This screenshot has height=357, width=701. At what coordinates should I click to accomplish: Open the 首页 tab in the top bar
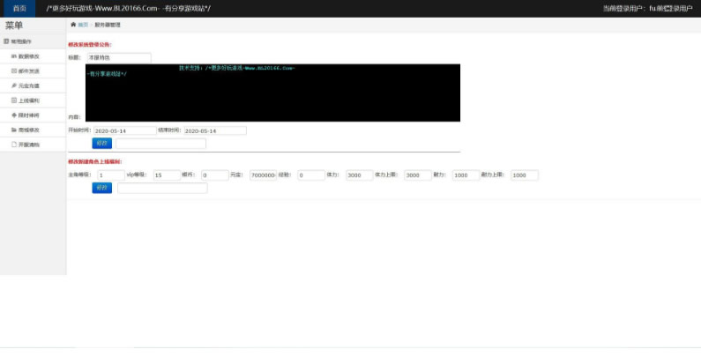(19, 9)
